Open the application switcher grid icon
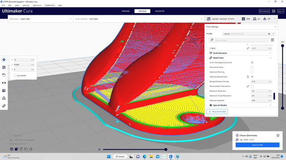Image resolution: width=286 pixels, height=160 pixels. (x=273, y=11)
